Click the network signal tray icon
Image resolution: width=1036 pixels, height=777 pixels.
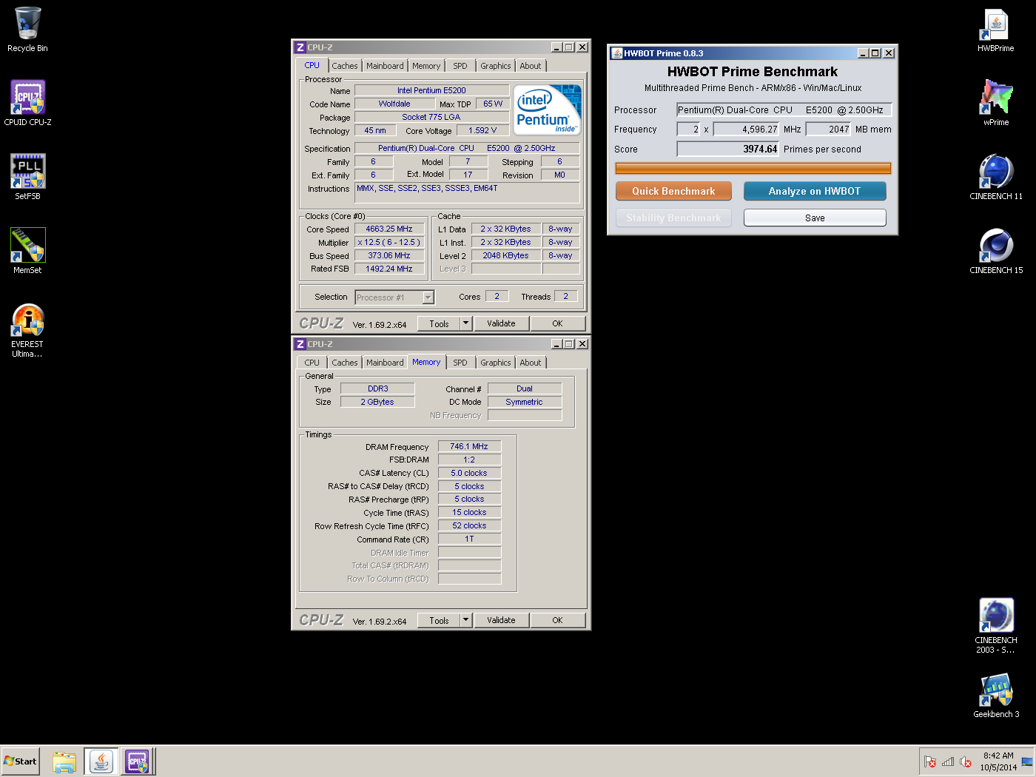point(948,761)
